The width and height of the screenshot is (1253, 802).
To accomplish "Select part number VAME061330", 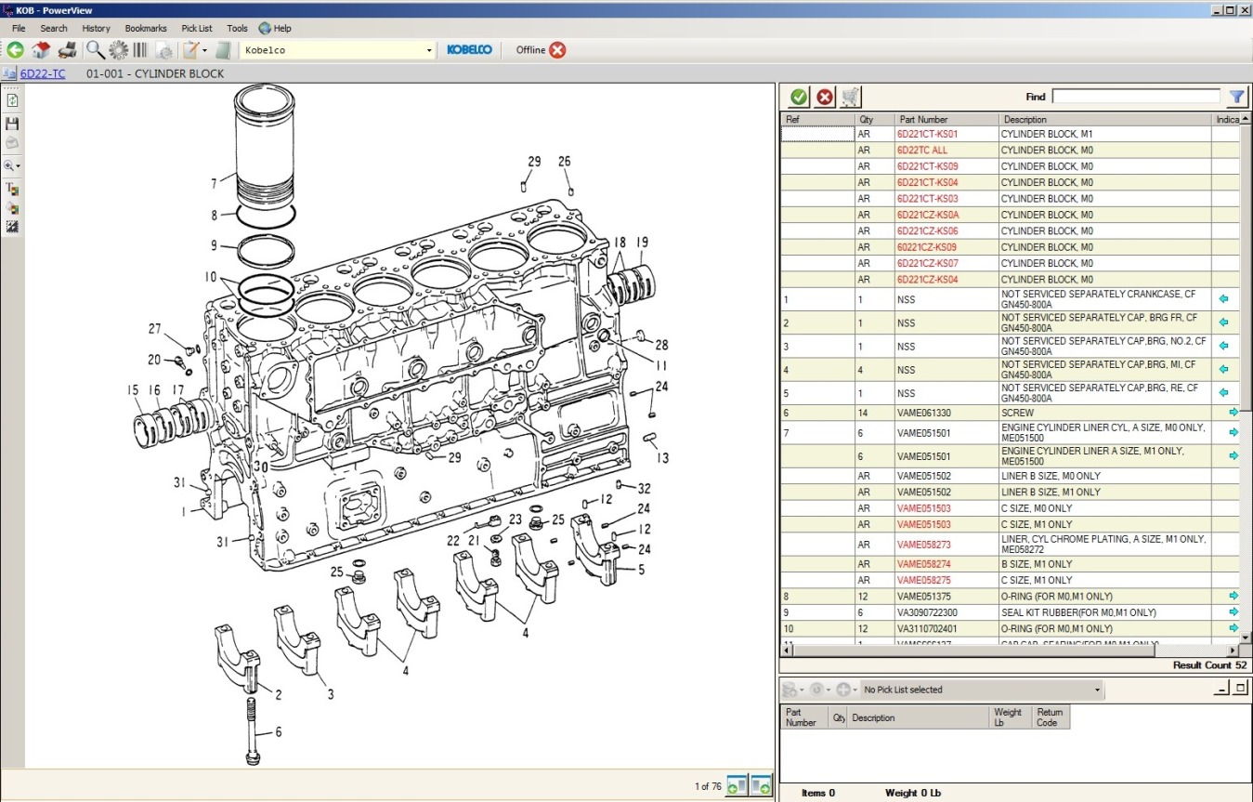I will tap(924, 413).
